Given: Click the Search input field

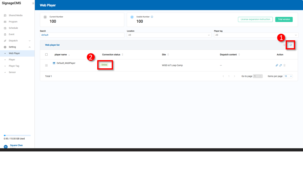Looking at the screenshot, I should click(x=82, y=35).
